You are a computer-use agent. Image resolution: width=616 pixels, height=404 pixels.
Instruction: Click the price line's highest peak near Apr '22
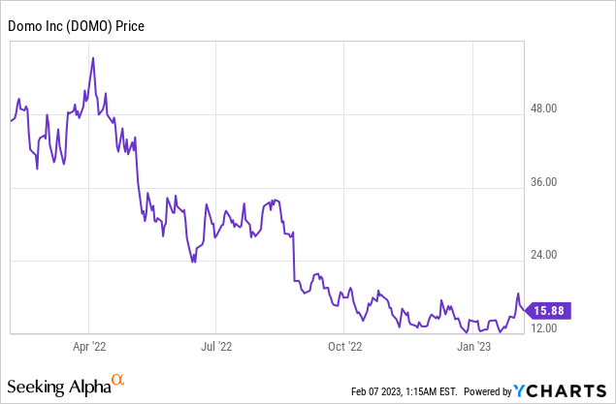click(x=93, y=58)
